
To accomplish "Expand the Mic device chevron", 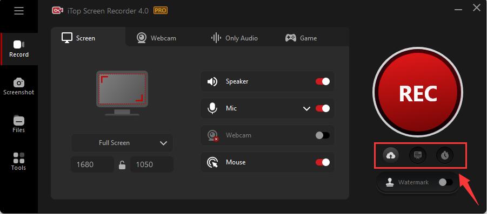I will point(306,109).
